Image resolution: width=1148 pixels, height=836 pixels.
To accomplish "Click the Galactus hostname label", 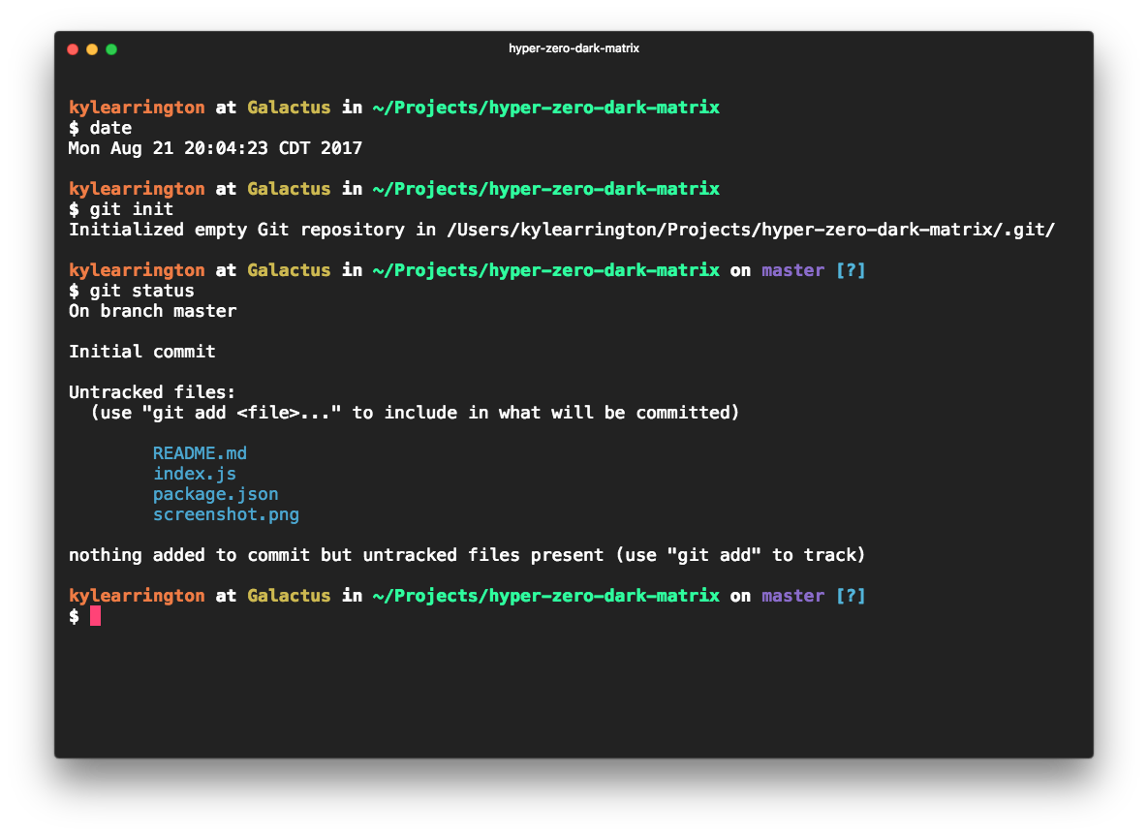I will click(x=289, y=595).
